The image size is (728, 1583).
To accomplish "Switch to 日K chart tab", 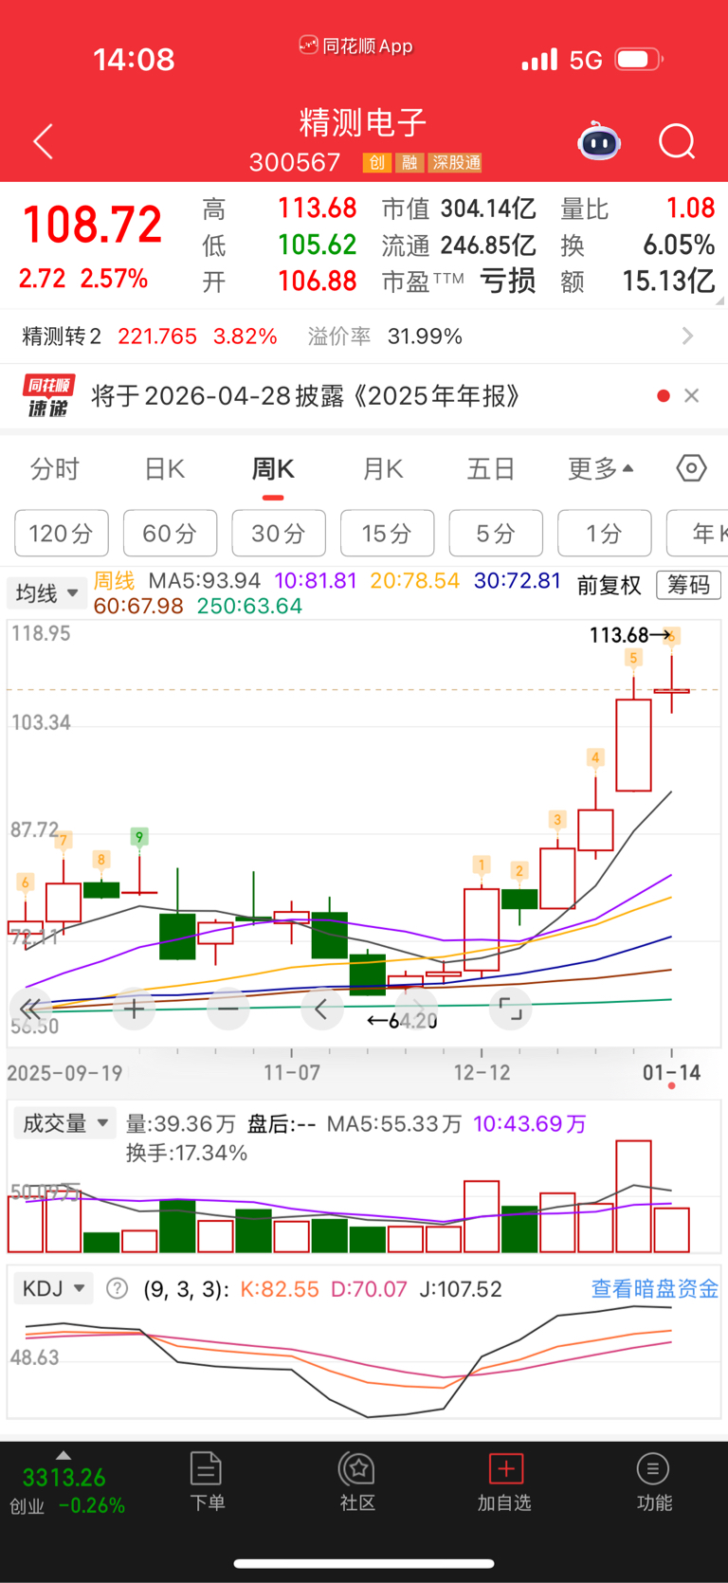I will [x=164, y=469].
